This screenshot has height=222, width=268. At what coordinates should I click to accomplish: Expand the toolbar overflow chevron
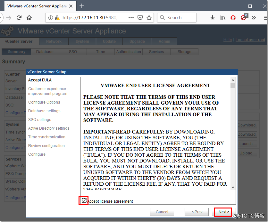(254, 18)
